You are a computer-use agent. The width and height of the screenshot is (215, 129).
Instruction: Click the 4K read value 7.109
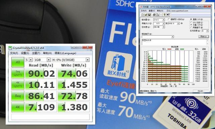pos(41,107)
